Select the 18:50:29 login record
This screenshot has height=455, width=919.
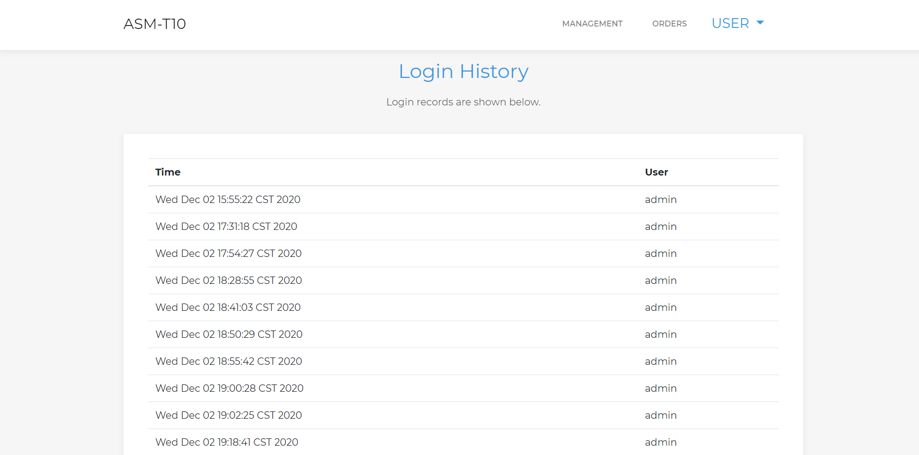pos(229,334)
